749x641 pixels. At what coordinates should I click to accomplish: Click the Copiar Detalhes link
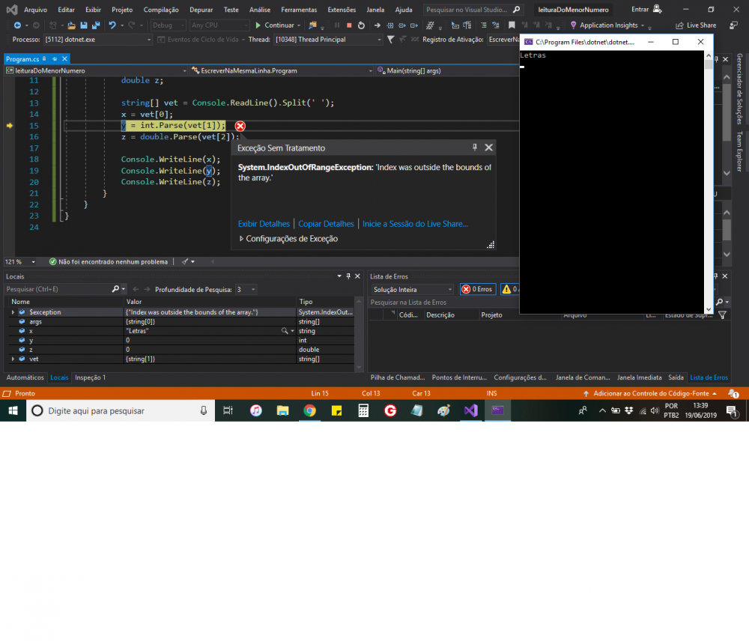pos(326,224)
